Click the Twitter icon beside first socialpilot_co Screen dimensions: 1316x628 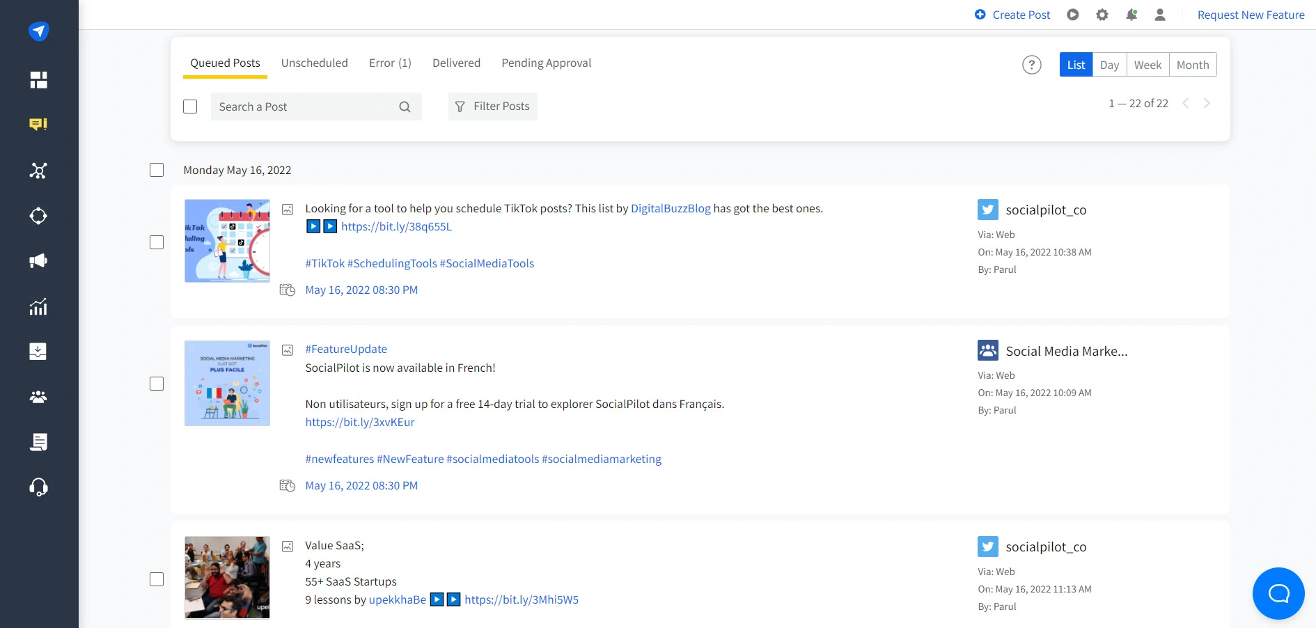[x=988, y=210]
